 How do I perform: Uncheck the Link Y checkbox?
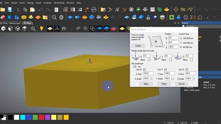pos(165,70)
